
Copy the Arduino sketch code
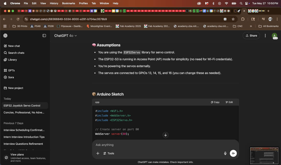click(x=215, y=102)
